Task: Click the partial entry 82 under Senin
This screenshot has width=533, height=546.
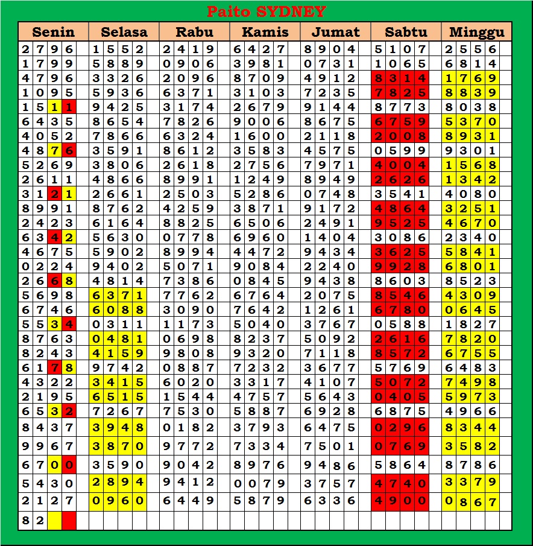Action: click(x=33, y=521)
